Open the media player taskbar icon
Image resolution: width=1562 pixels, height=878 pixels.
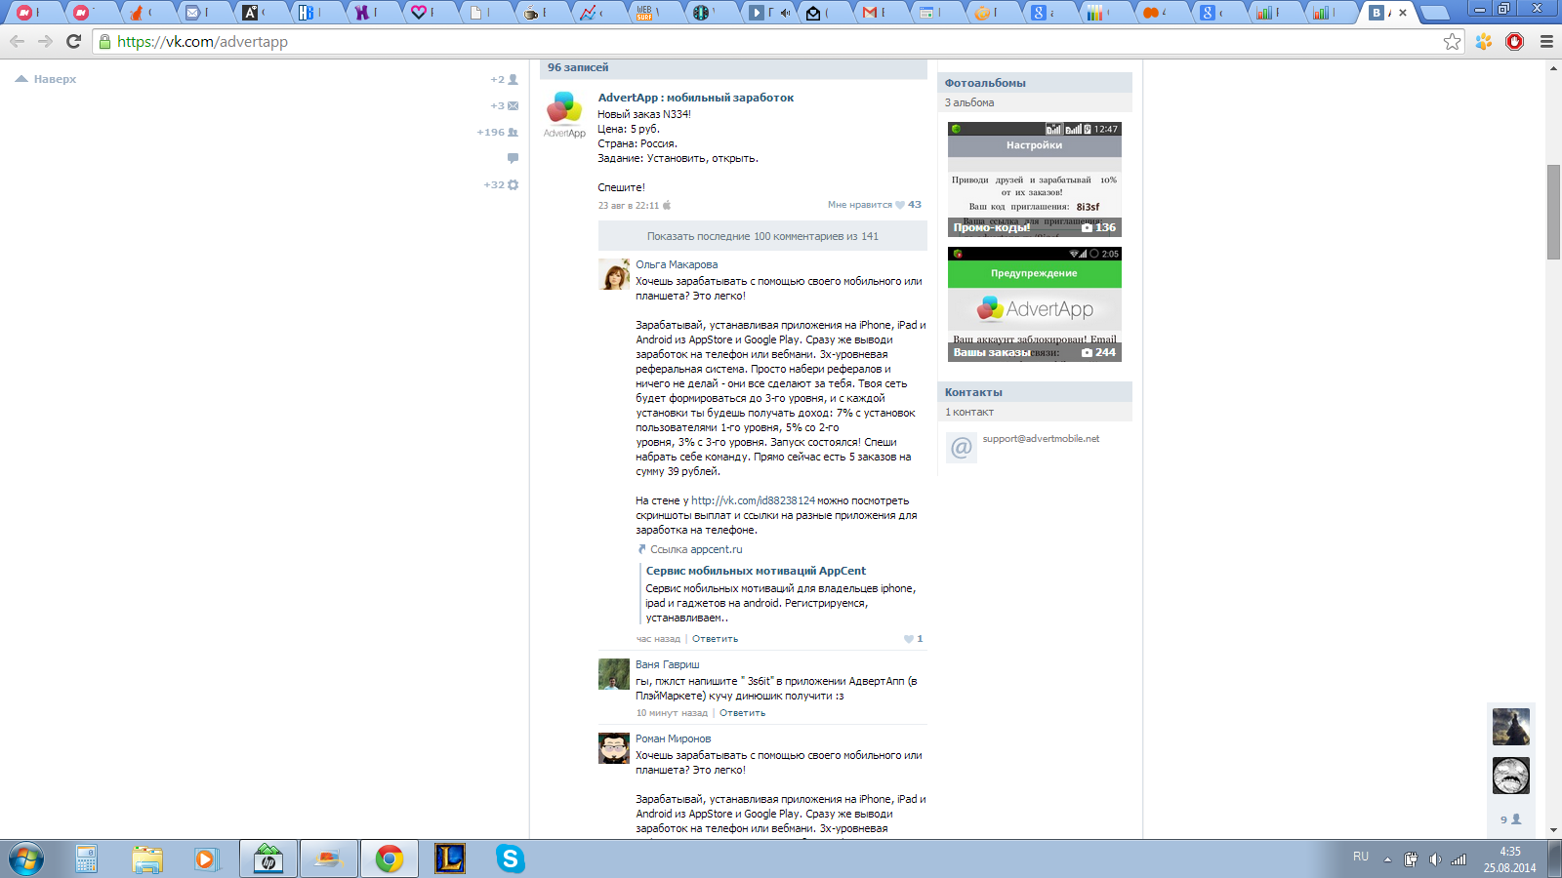coord(206,859)
